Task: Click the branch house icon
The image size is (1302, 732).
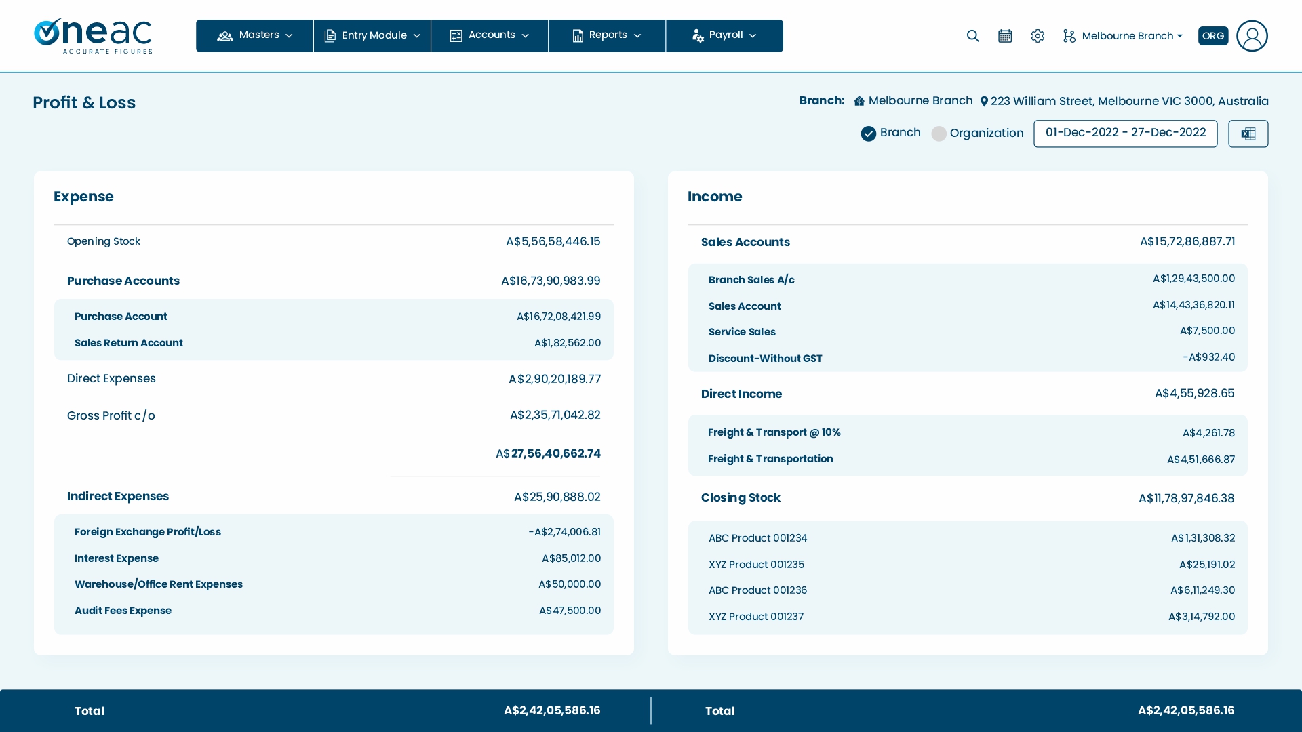Action: click(x=859, y=101)
